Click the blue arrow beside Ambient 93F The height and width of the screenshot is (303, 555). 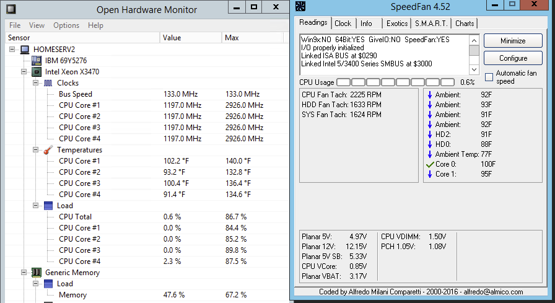[430, 105]
